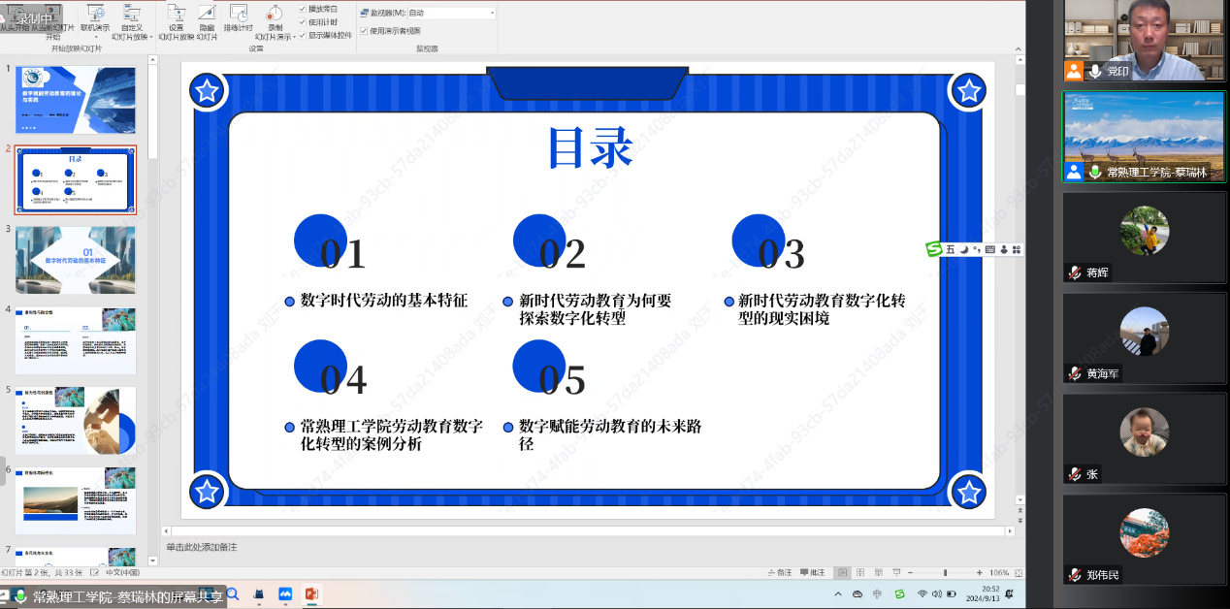Switch to slide sorter view icon
The image size is (1230, 609).
(860, 573)
